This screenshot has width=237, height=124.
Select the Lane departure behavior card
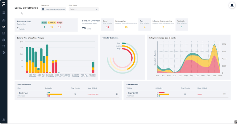[126, 24]
